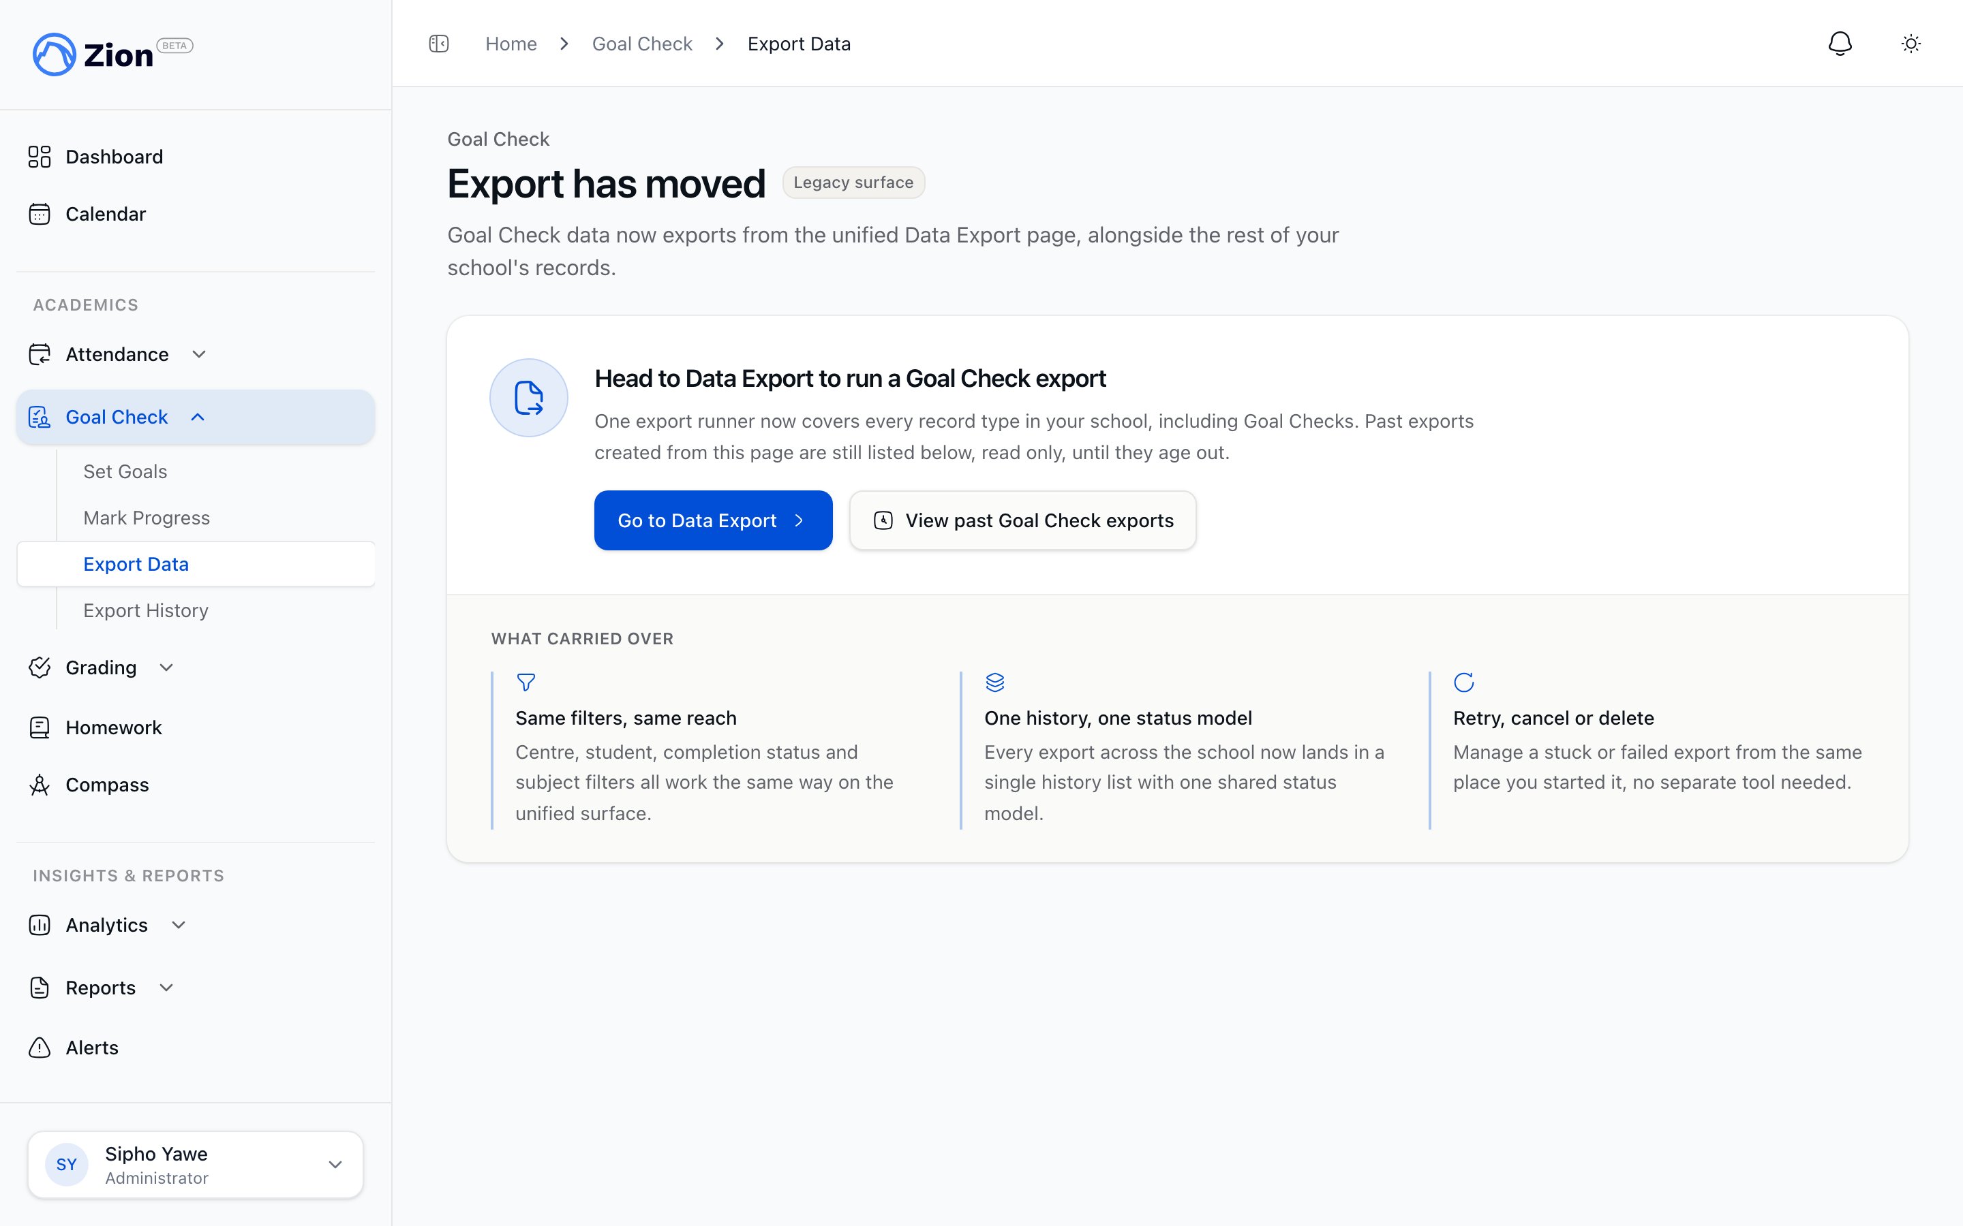This screenshot has height=1226, width=1963.
Task: Click 'WHAT CARRIED OVER' section label
Action: click(582, 639)
